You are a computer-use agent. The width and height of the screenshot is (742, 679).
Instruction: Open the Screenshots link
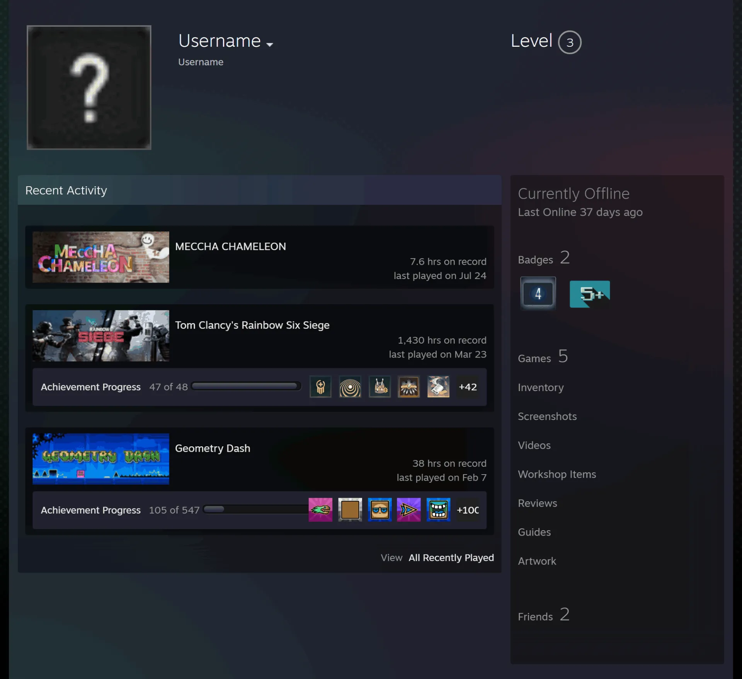(547, 416)
